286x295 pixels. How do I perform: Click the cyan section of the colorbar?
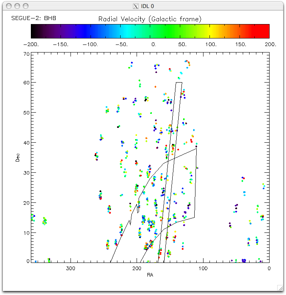click(x=127, y=31)
